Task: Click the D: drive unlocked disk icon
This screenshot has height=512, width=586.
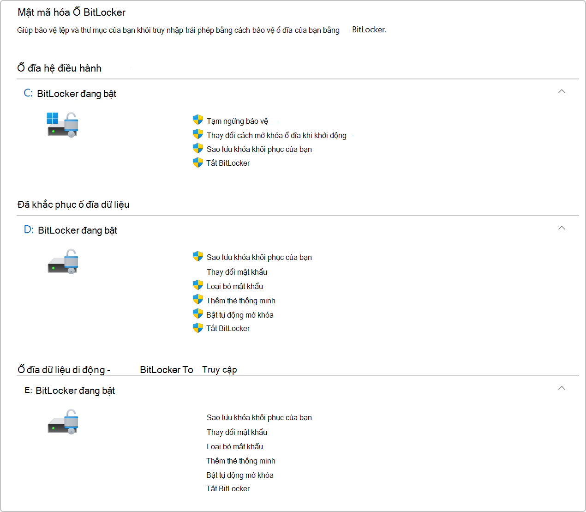Action: tap(63, 261)
